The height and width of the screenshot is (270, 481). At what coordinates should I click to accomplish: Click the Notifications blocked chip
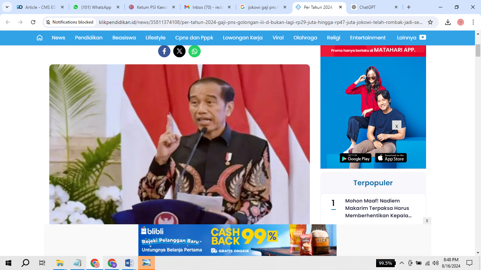click(x=70, y=22)
